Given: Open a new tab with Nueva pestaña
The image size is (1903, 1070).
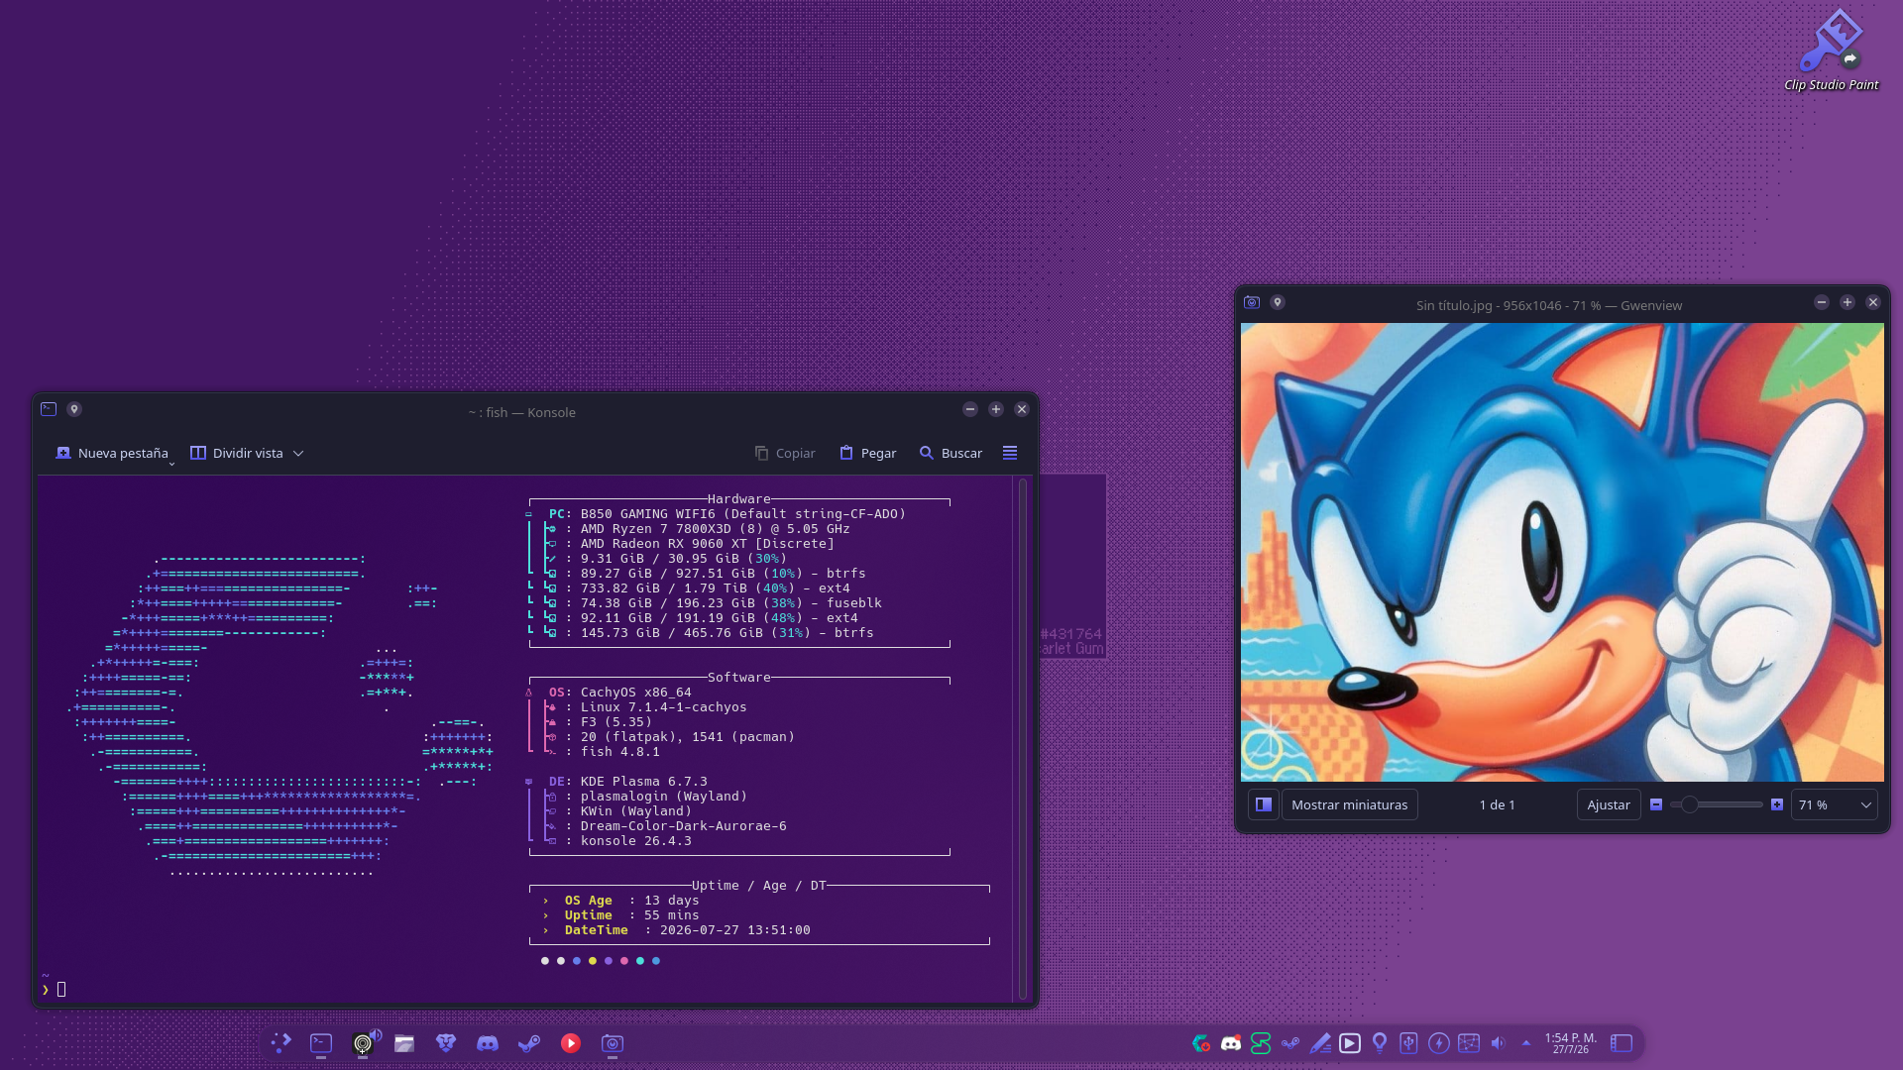Looking at the screenshot, I should (x=112, y=453).
